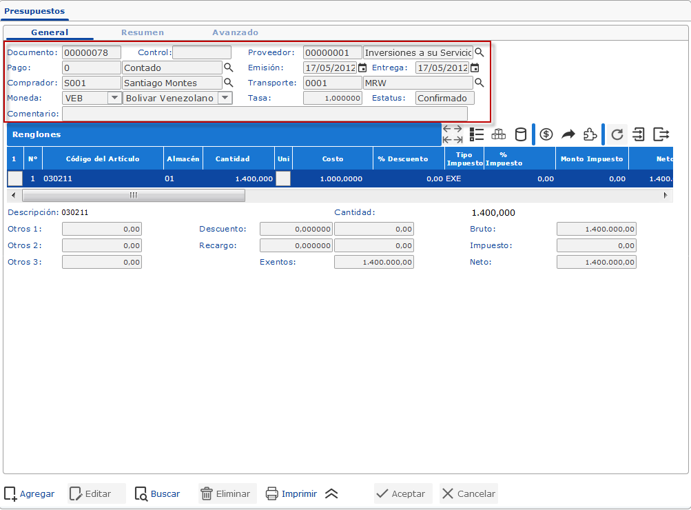Open the Emisión date calendar picker

pos(362,68)
